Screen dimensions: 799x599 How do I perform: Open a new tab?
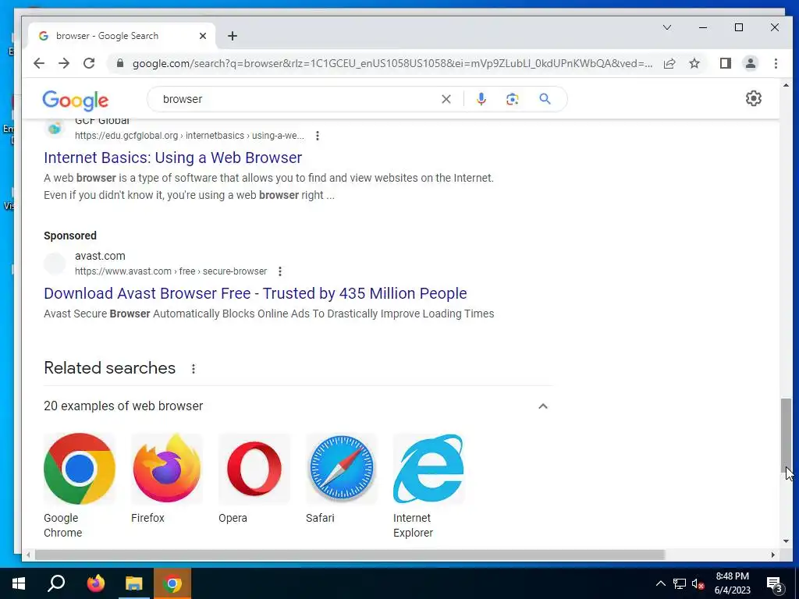(233, 36)
